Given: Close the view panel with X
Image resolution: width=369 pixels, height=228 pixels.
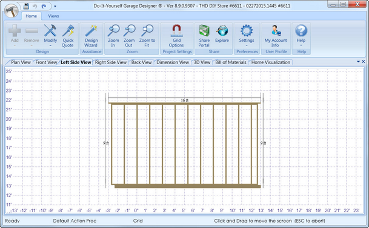Looking at the screenshot, I should tap(364, 62).
